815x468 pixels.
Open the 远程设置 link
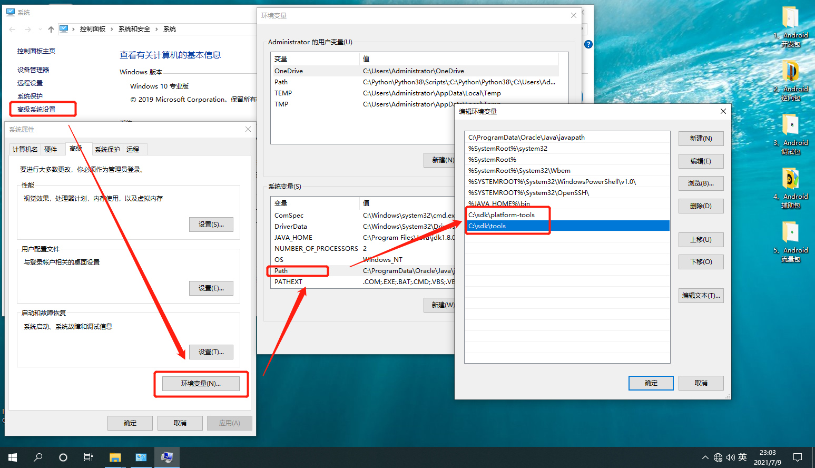(30, 83)
